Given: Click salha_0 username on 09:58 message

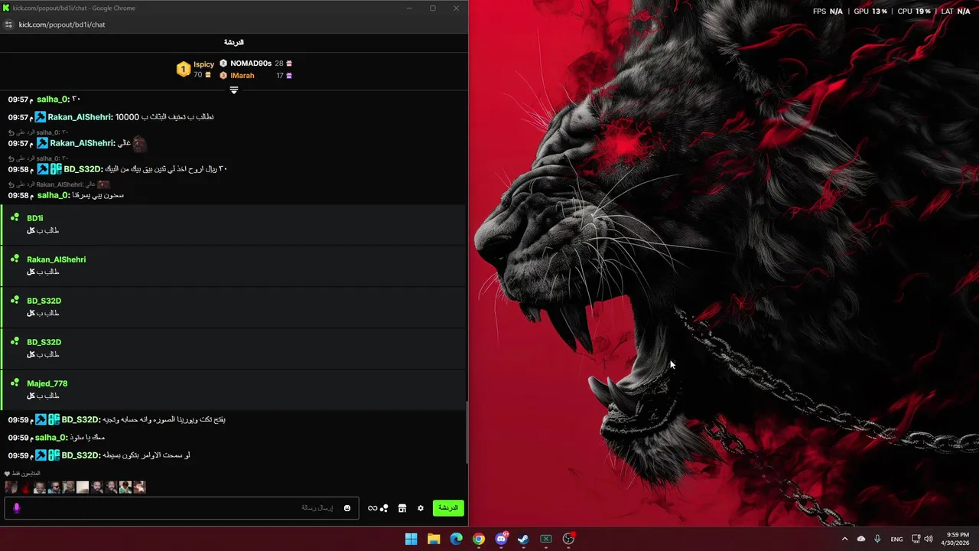Looking at the screenshot, I should click(54, 195).
